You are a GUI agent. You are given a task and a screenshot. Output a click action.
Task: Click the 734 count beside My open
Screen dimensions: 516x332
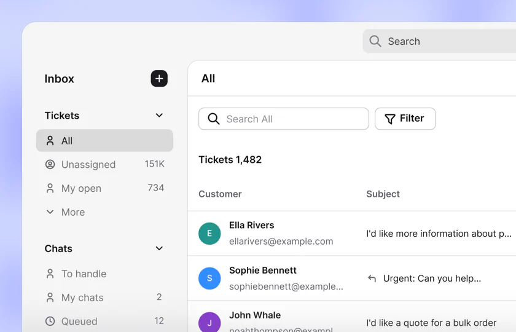(156, 188)
